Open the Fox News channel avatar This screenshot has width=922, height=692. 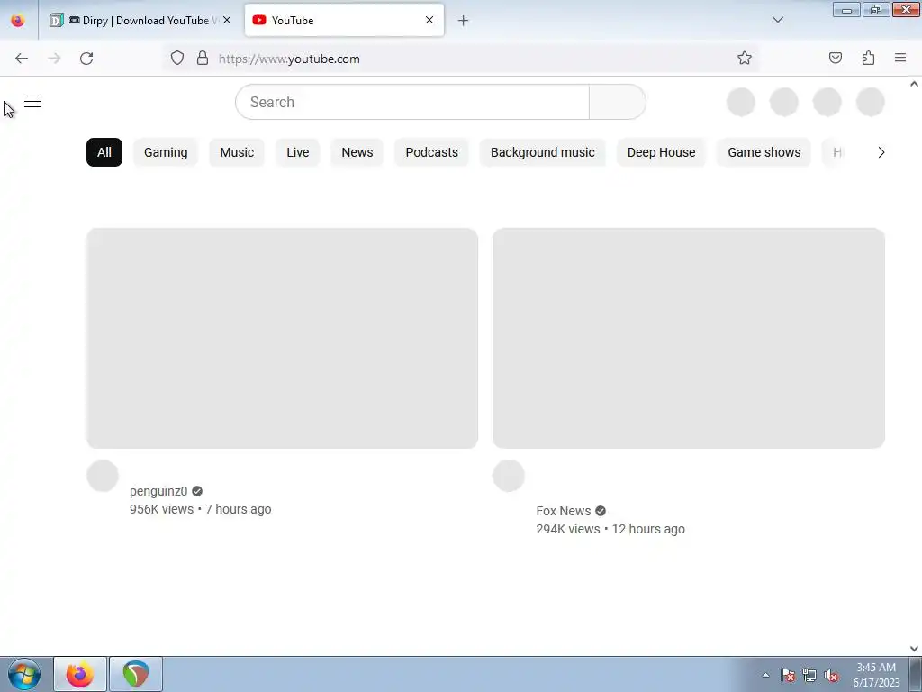coord(509,476)
